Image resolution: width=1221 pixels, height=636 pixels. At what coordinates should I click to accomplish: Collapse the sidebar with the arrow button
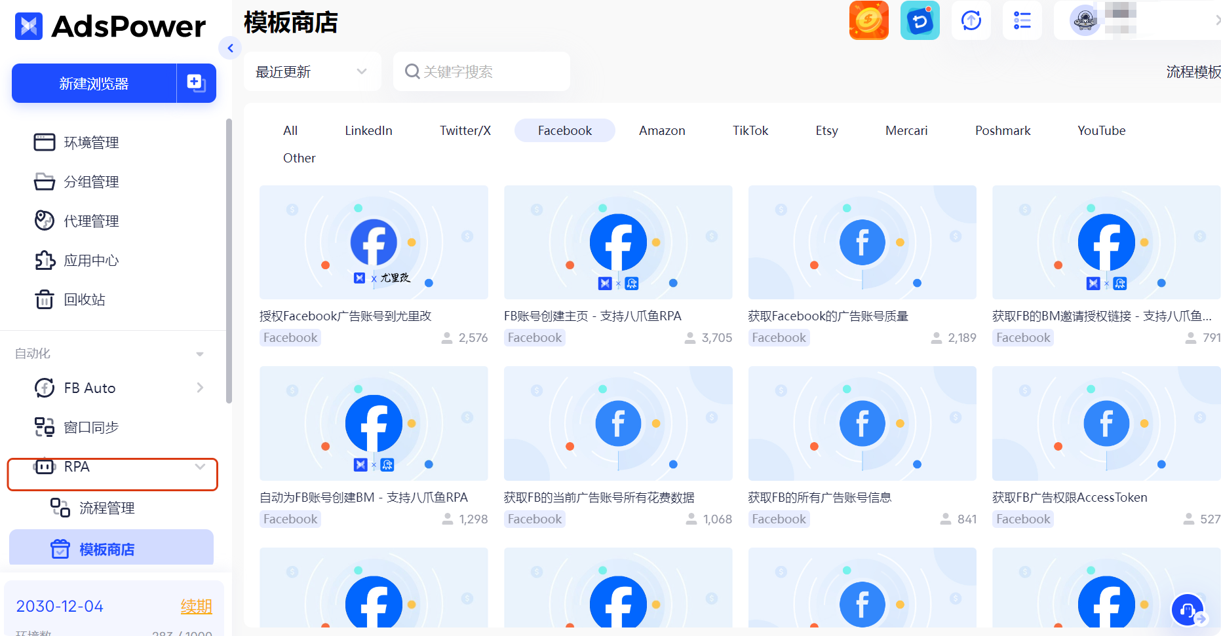coord(230,48)
